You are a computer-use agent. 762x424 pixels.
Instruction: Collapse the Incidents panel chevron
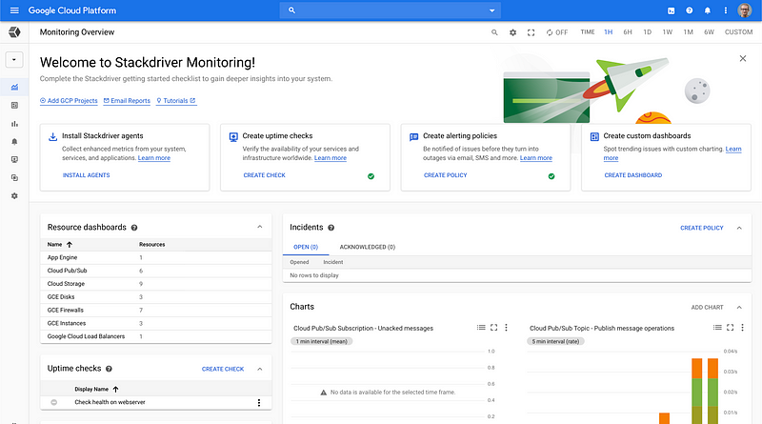click(739, 228)
